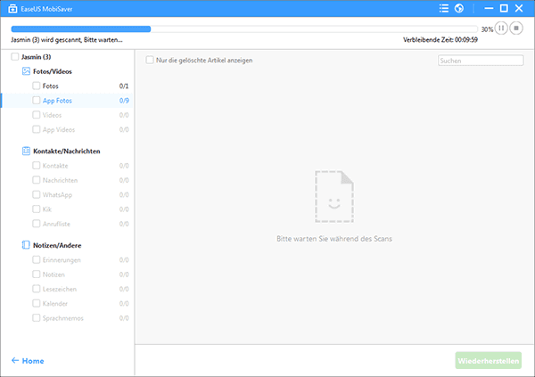Click the Videos label in the tree
The width and height of the screenshot is (535, 377).
click(x=52, y=115)
